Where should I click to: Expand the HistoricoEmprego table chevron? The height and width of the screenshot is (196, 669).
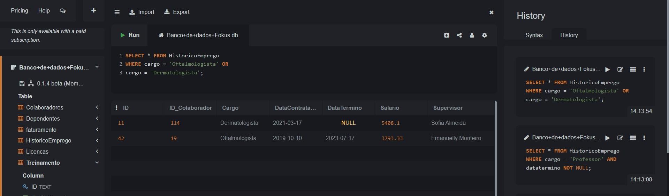pos(97,140)
